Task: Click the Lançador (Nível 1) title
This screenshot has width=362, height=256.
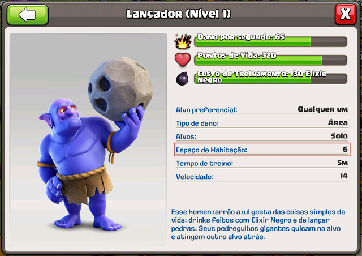Action: point(178,14)
